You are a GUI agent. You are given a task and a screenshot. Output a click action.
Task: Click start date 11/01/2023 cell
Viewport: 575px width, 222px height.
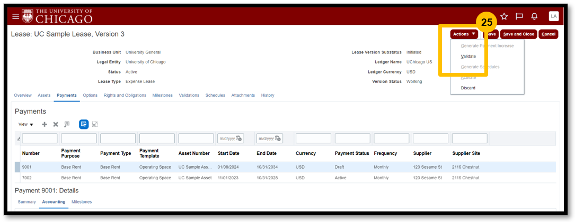coord(228,178)
